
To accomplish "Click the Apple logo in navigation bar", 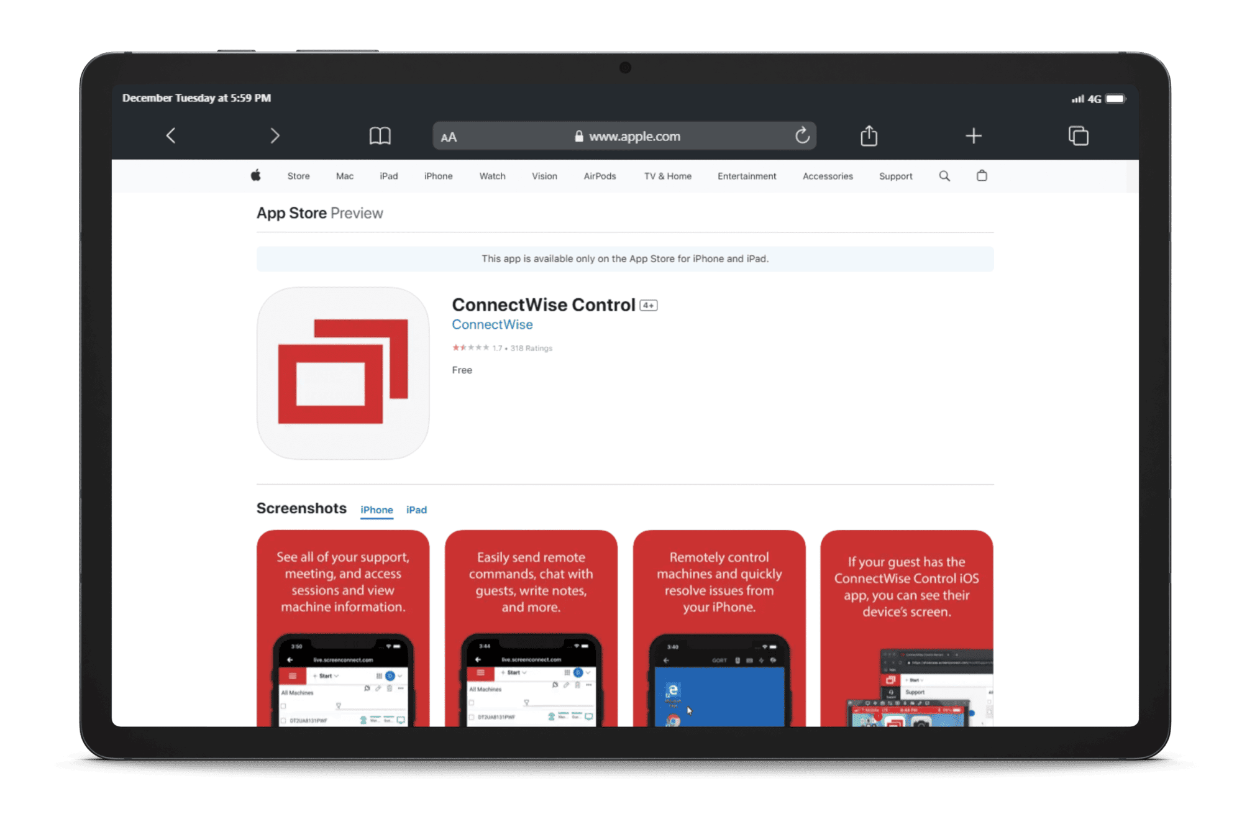I will (x=255, y=175).
